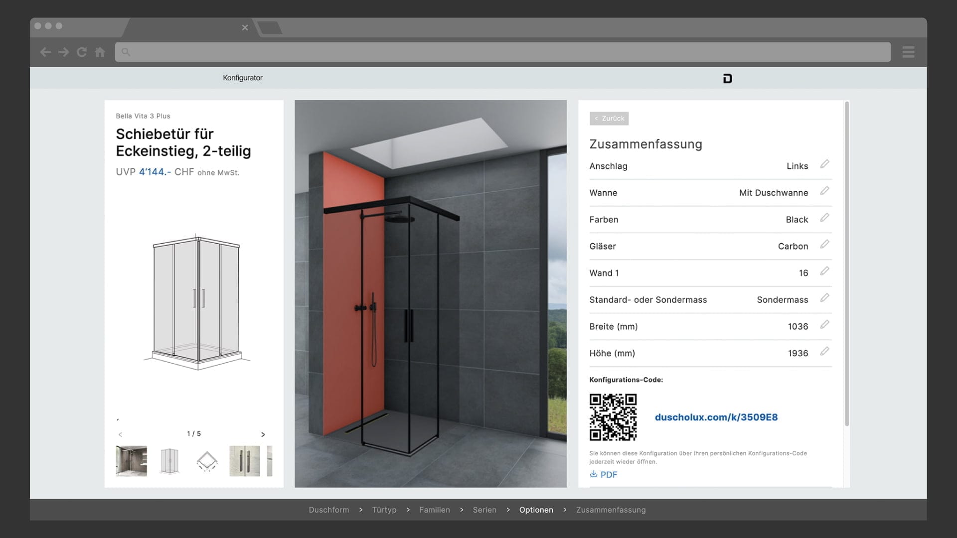The height and width of the screenshot is (538, 957).
Task: Edit Gläser Carbon with pencil icon
Action: [824, 244]
